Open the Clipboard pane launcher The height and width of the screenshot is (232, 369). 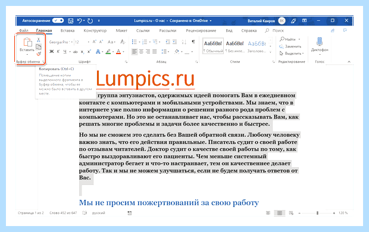coord(43,62)
